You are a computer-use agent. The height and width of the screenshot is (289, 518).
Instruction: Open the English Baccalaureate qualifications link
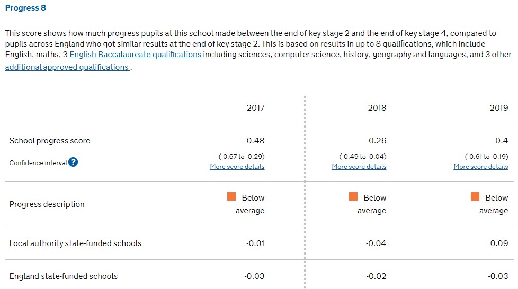136,55
